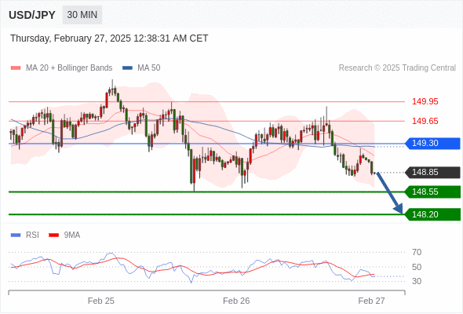463x314 pixels.
Task: Select the MA 20 + Bollinger Bands red legend swatch
Action: (16, 68)
